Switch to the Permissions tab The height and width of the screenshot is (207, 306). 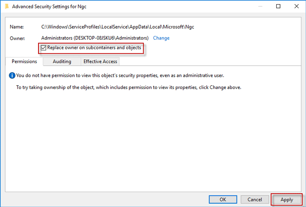coord(24,61)
